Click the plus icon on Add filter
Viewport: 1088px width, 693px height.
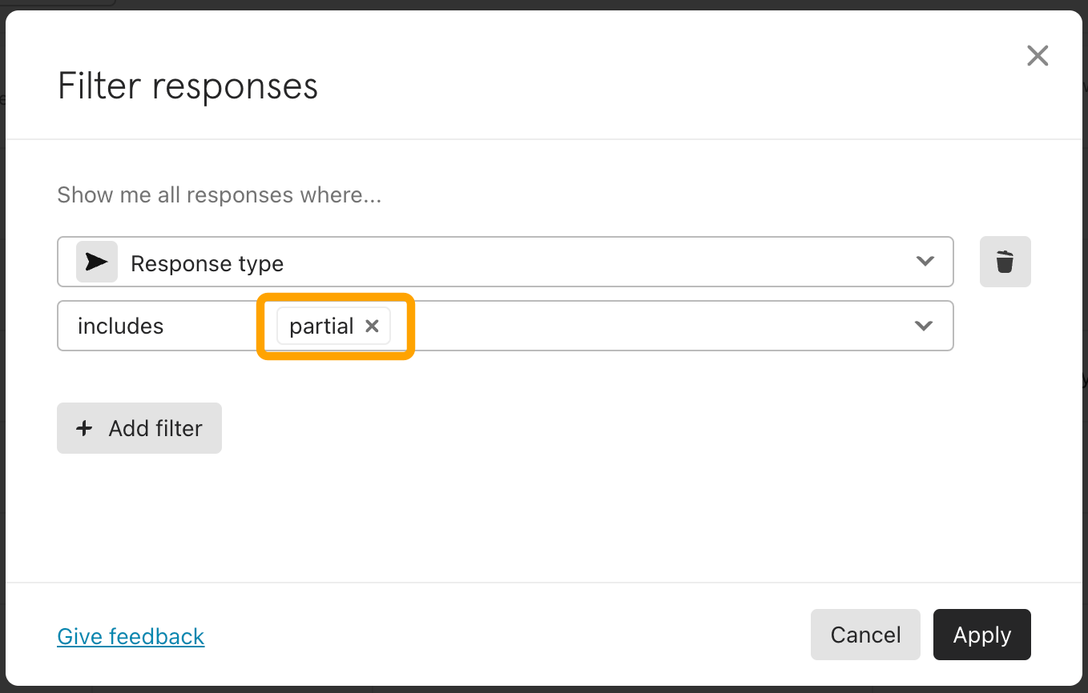(x=84, y=428)
